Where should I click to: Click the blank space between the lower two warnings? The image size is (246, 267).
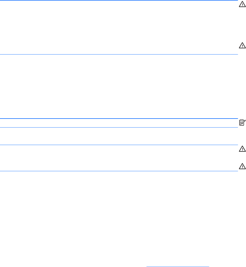119,158
